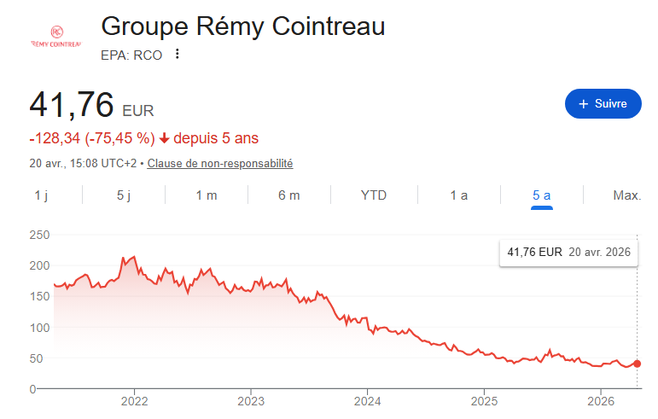This screenshot has width=658, height=419.
Task: Click the plus icon on Suivre
Action: [x=583, y=103]
